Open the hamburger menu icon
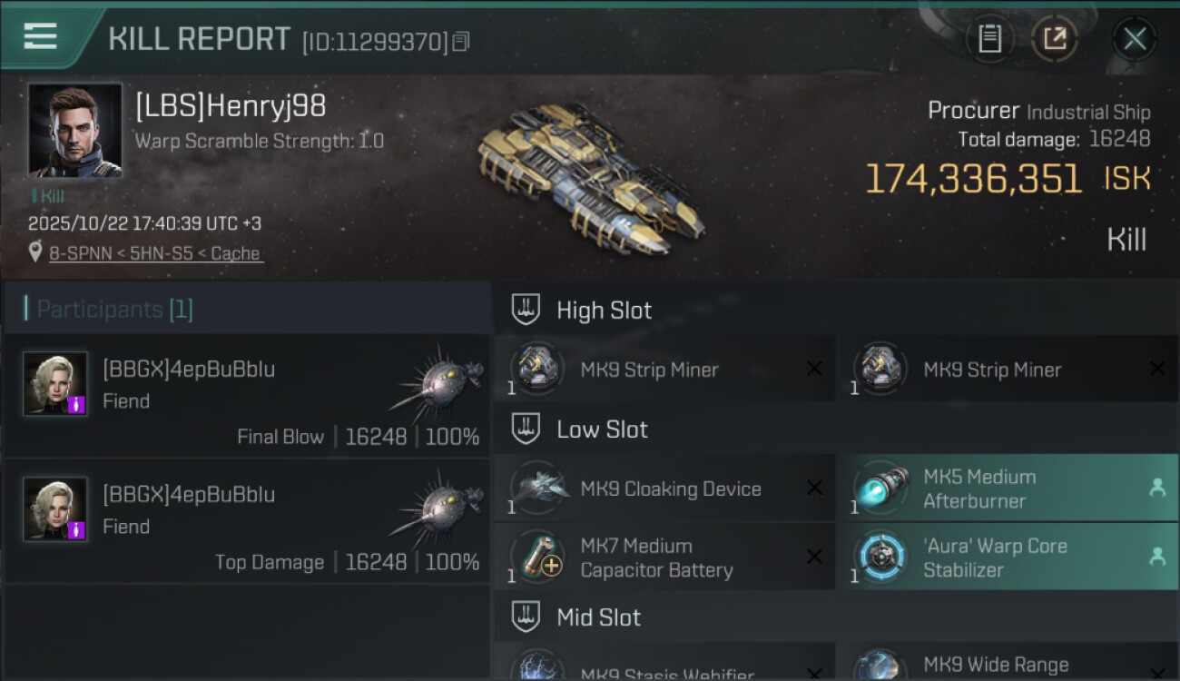1180x681 pixels. 40,36
